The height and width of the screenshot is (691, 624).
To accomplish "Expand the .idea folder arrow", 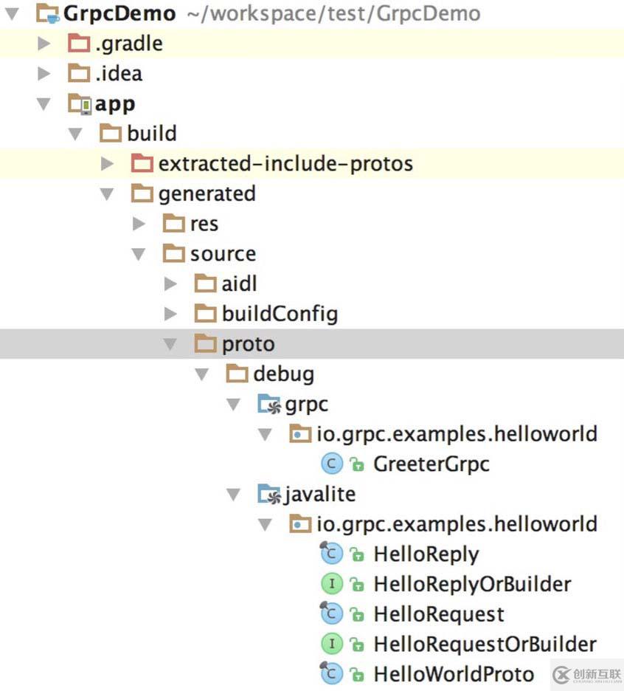I will pos(44,74).
